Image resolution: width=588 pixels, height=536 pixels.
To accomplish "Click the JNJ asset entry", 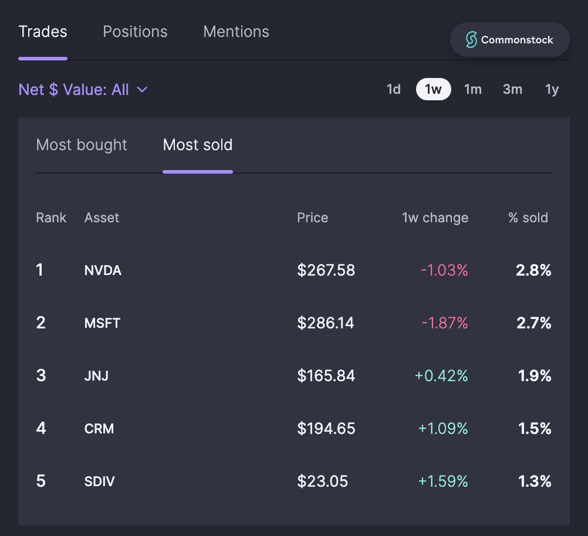I will click(96, 376).
